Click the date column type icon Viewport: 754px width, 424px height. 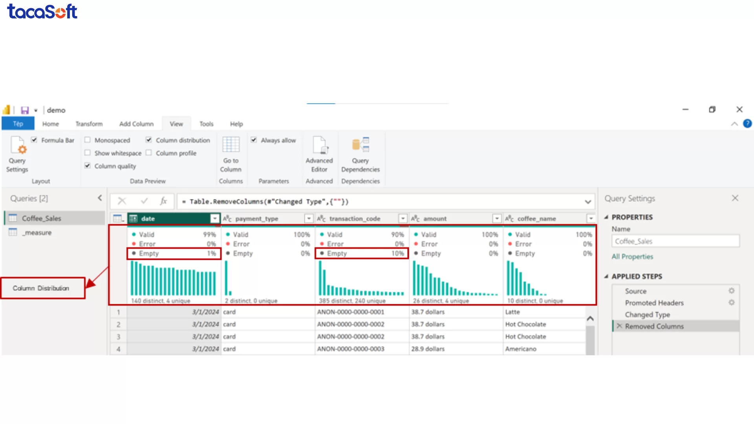coord(134,218)
